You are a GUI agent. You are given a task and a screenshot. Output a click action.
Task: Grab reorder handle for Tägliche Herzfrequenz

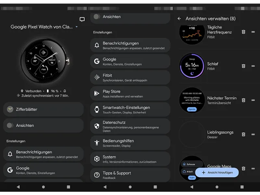pos(253,32)
